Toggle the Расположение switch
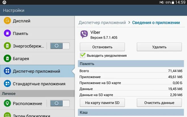The image size is (187, 117). tap(60, 103)
